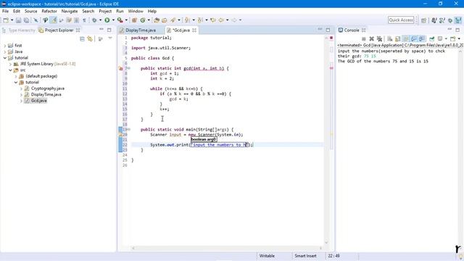This screenshot has width=464, height=261.
Task: Open the Navigate menu
Action: pyautogui.click(x=70, y=12)
